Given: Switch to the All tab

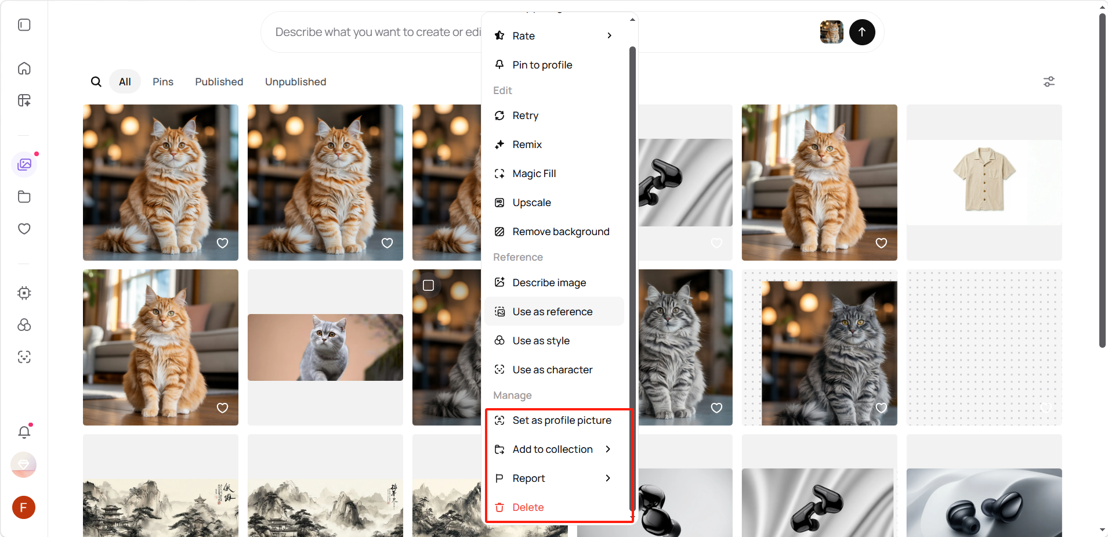Looking at the screenshot, I should [x=125, y=82].
